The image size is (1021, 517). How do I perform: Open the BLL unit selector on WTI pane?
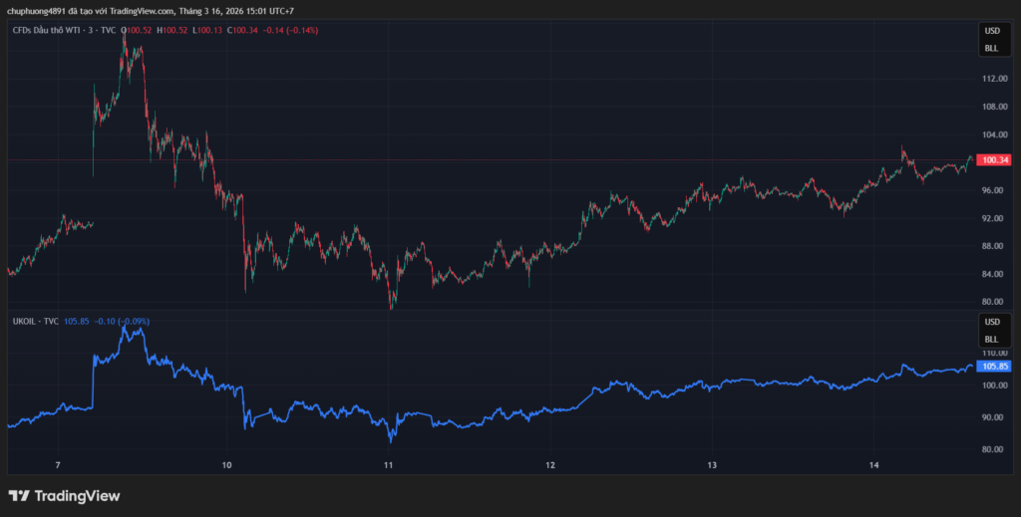click(991, 48)
